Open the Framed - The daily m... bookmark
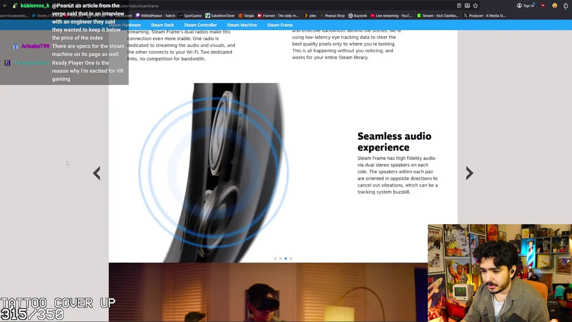This screenshot has height=322, width=572. pos(278,16)
